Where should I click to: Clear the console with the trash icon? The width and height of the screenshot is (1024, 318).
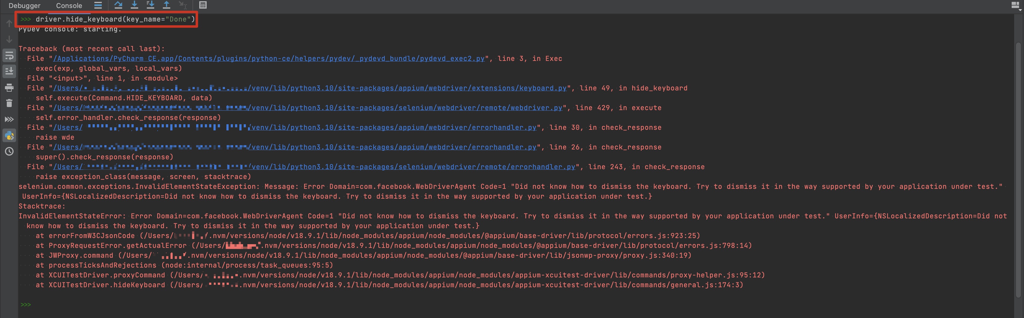pyautogui.click(x=9, y=103)
